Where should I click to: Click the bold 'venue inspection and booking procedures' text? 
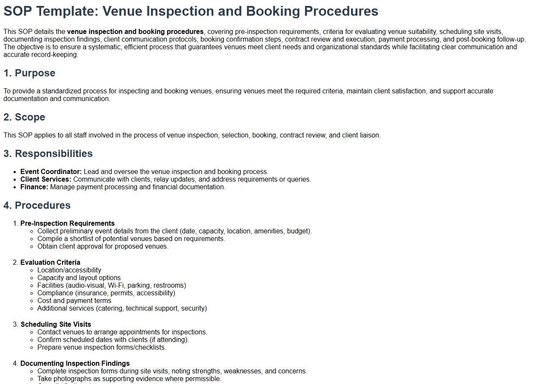[x=135, y=32]
